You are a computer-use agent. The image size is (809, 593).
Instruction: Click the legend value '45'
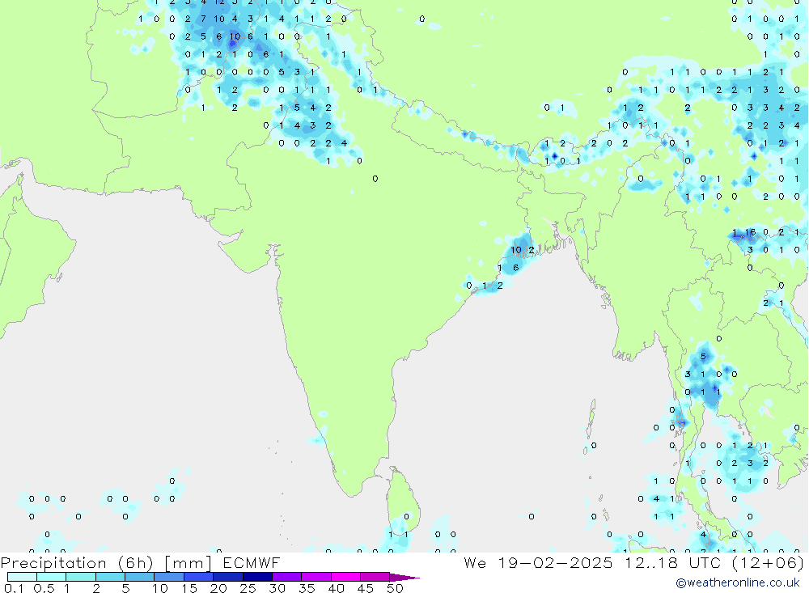coord(366,588)
